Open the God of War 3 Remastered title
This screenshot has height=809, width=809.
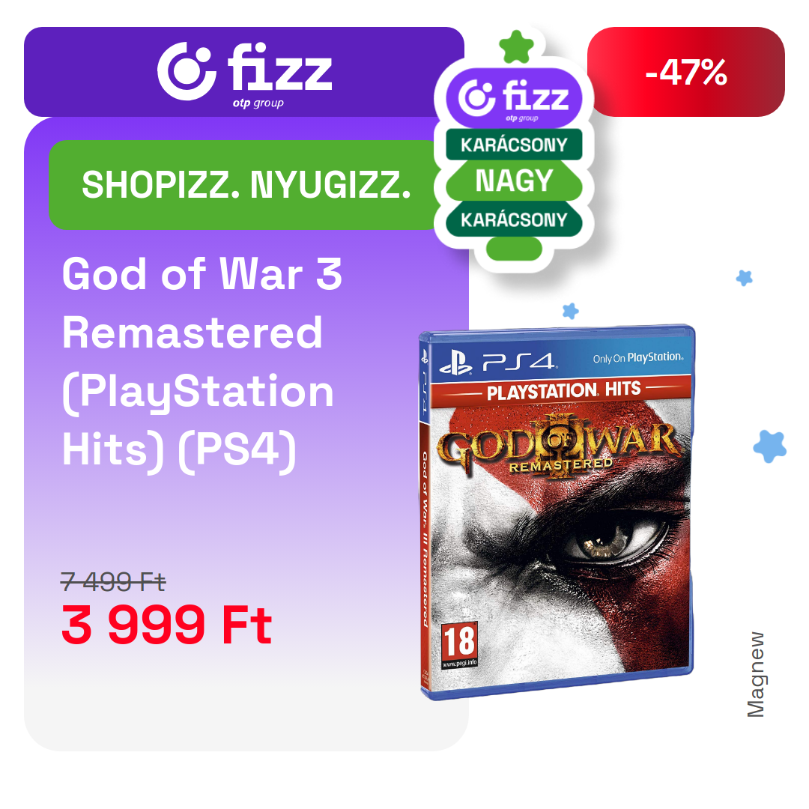pyautogui.click(x=202, y=363)
